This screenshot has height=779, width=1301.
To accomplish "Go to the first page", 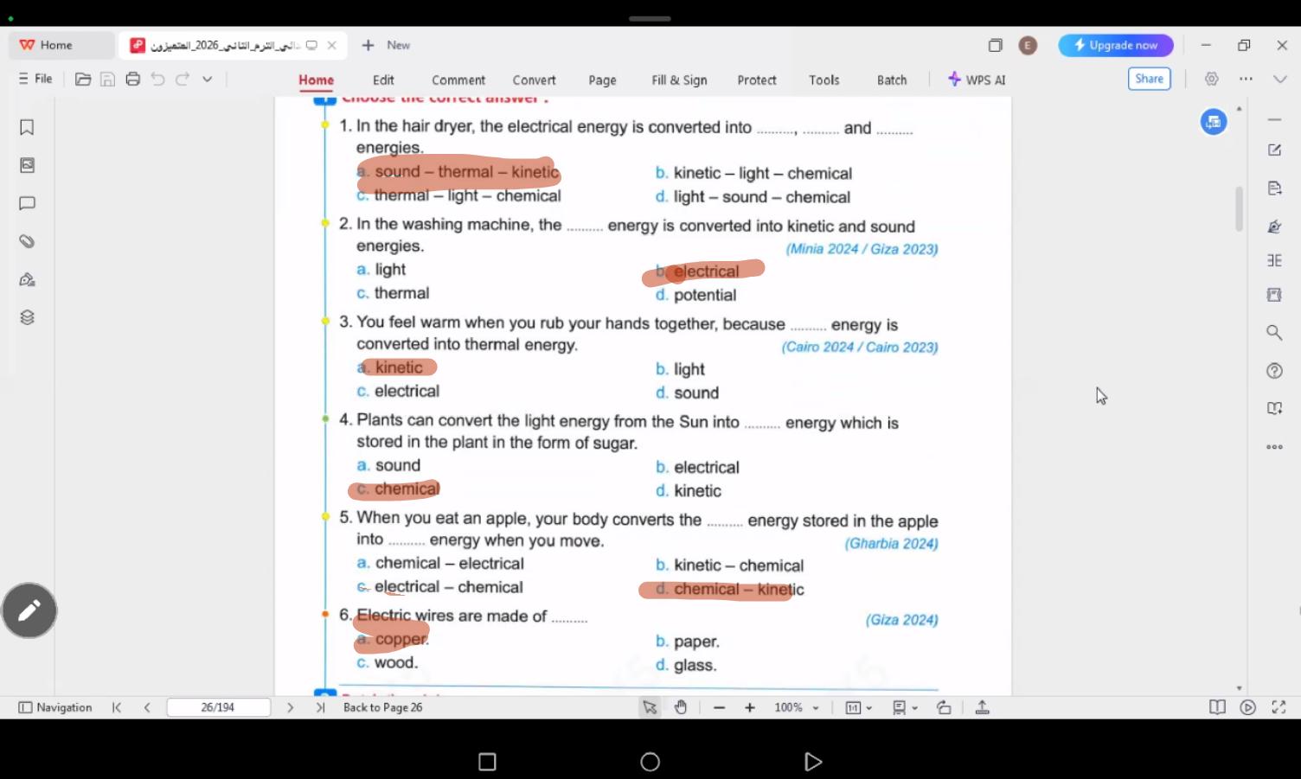I will tap(117, 707).
